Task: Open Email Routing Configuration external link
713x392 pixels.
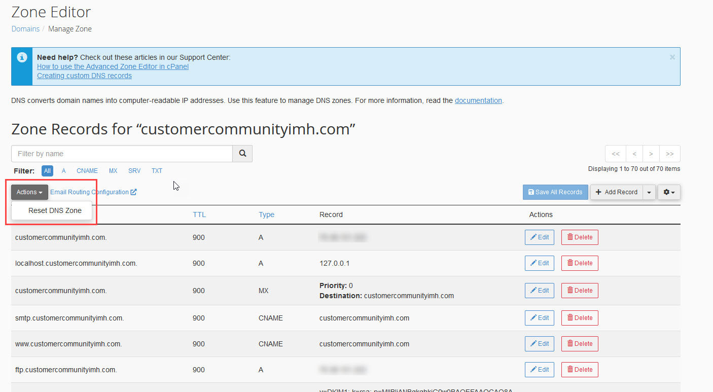Action: [x=93, y=192]
